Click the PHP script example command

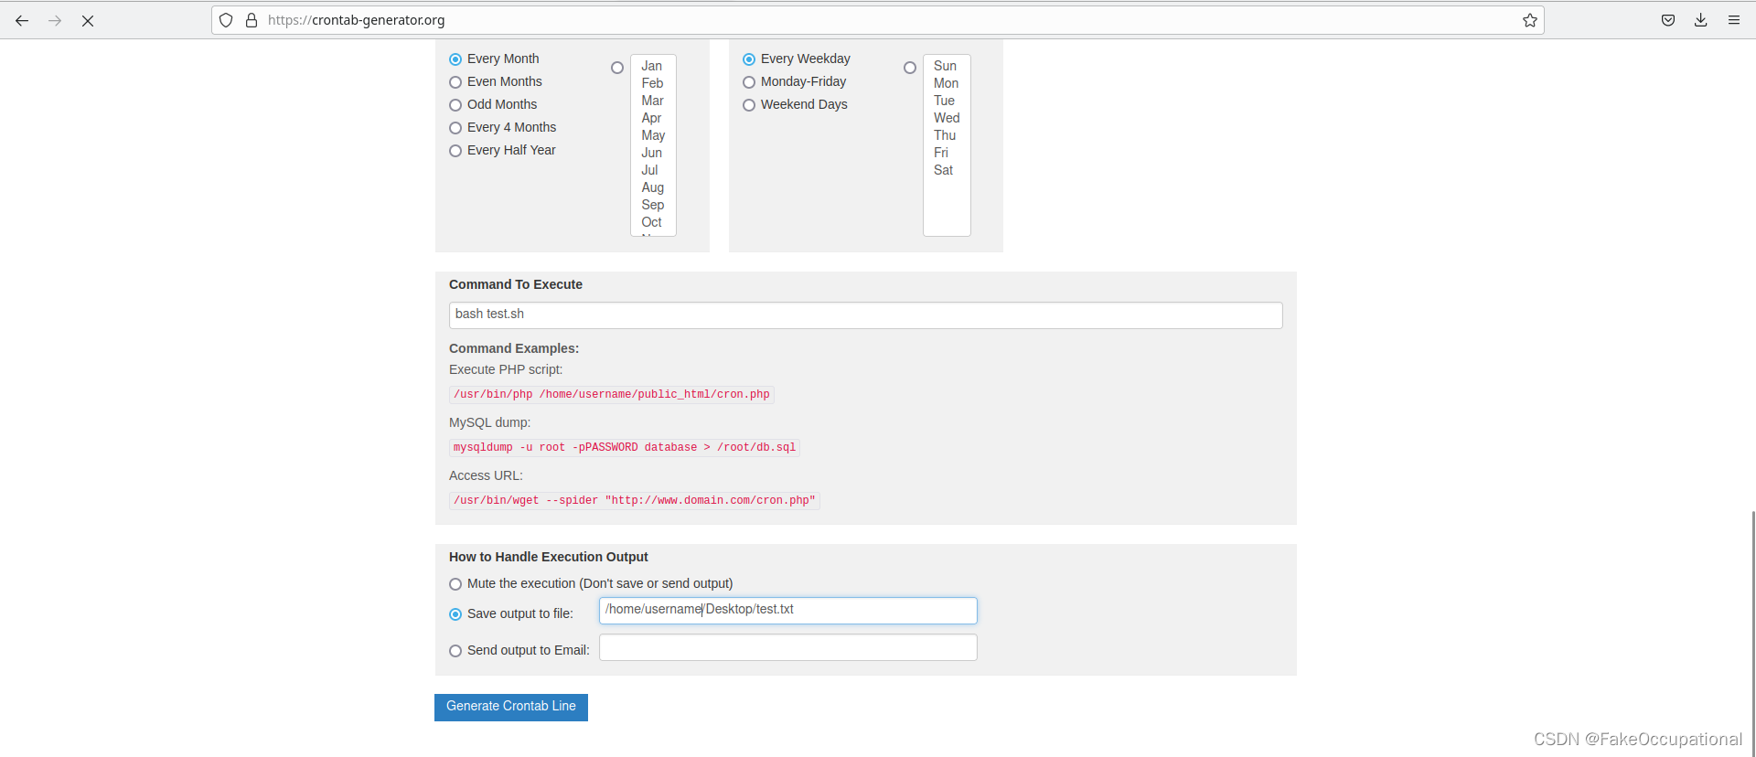click(x=612, y=395)
